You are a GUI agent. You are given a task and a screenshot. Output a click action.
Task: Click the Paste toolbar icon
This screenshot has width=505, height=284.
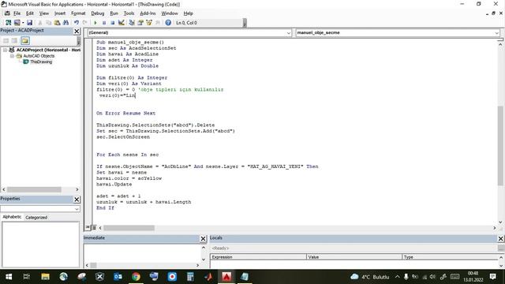(x=57, y=23)
